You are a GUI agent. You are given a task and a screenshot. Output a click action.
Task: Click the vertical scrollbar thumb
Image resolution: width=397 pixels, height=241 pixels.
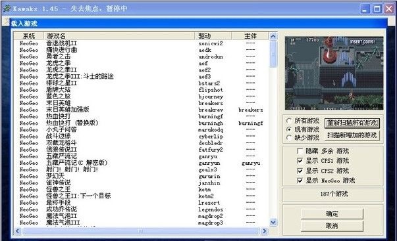pos(273,54)
